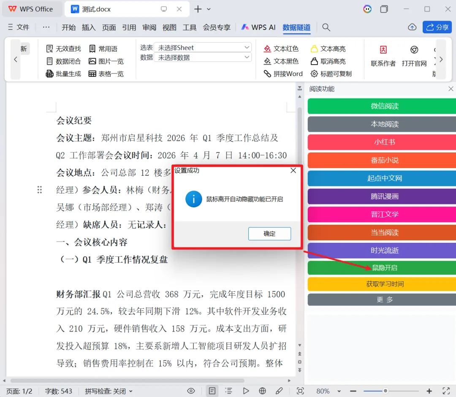This screenshot has width=456, height=397.
Task: Click the 更 多 button
Action: pyautogui.click(x=382, y=299)
